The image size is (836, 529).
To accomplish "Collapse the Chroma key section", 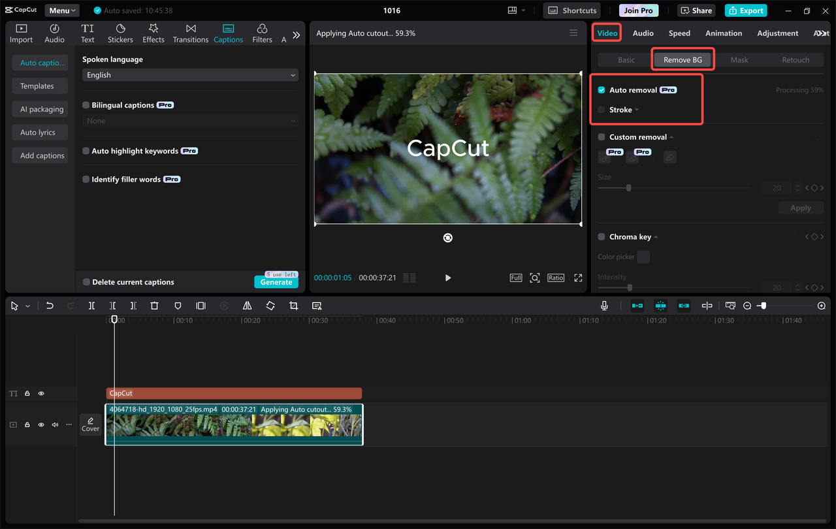I will [655, 236].
